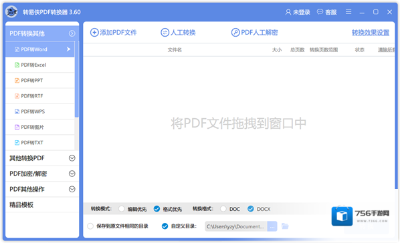Click the browse button with three dots
The height and width of the screenshot is (243, 400).
coord(272,226)
